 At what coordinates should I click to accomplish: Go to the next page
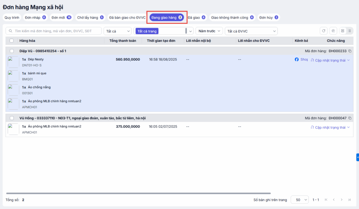(341, 200)
